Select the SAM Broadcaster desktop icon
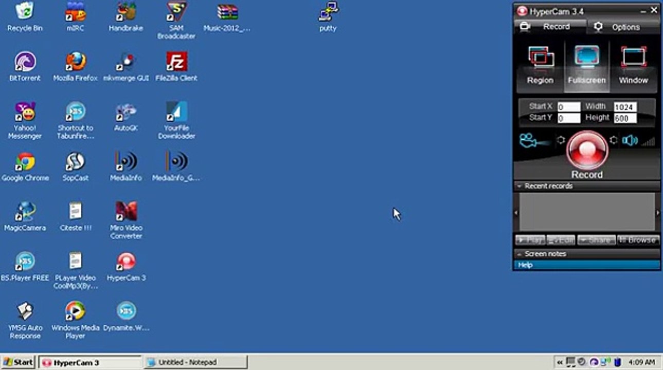This screenshot has width=663, height=370. (x=176, y=21)
